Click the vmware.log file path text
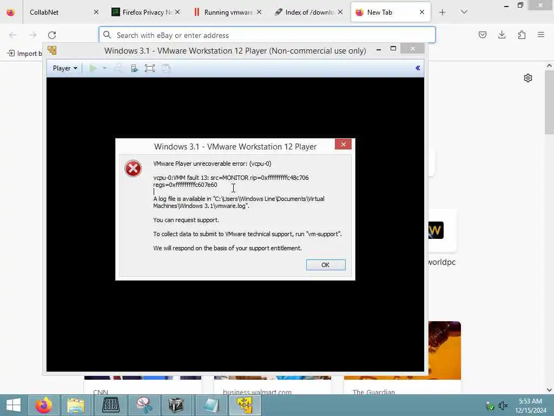The image size is (554, 416). coord(239,203)
